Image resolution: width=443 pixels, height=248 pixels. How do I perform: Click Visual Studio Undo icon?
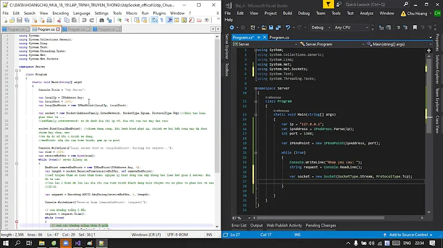[287, 28]
